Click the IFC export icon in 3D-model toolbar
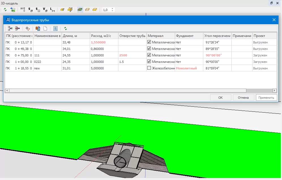282x180 pixels. [x=13, y=10]
